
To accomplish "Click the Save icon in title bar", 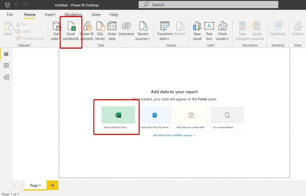I will pyautogui.click(x=7, y=5).
